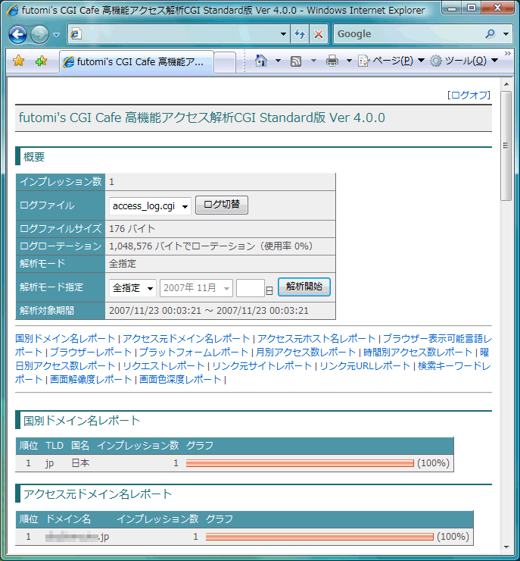Open the リンク元サイトレポート link
This screenshot has width=520, height=561.
[262, 365]
